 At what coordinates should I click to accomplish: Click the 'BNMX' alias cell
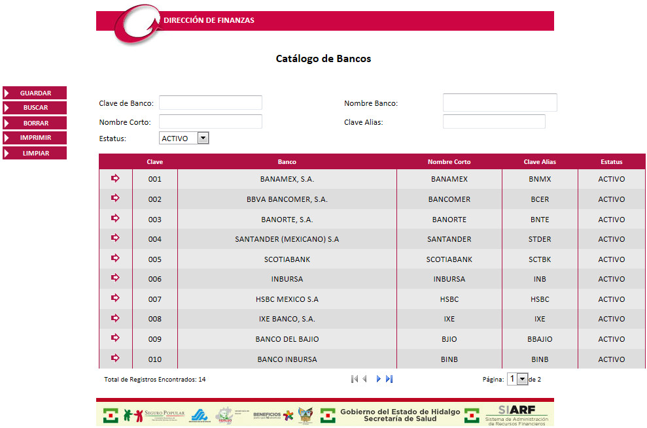[x=540, y=179]
